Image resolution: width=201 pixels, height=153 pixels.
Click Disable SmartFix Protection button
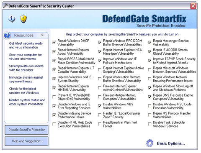point(26,130)
